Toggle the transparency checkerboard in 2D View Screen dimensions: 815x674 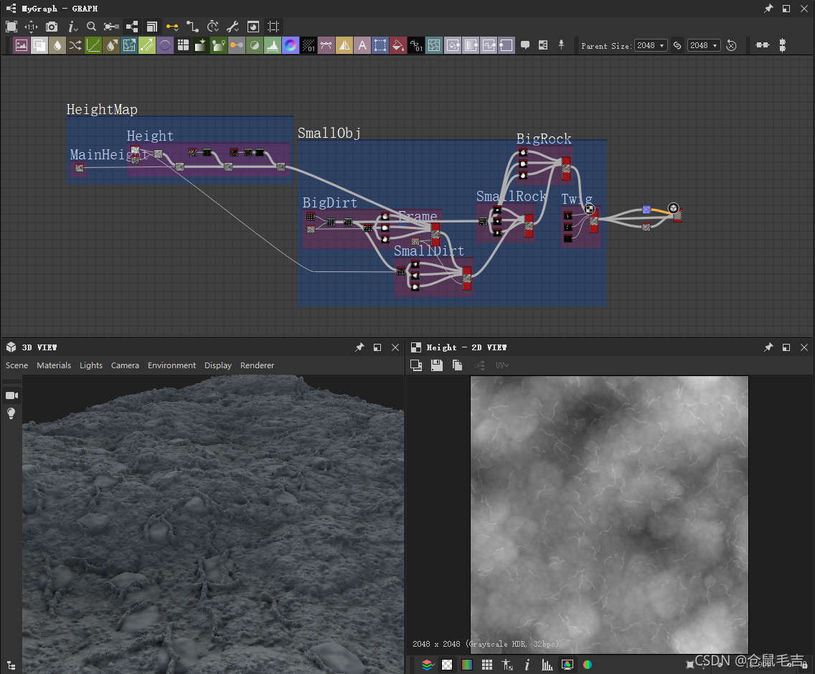click(447, 664)
